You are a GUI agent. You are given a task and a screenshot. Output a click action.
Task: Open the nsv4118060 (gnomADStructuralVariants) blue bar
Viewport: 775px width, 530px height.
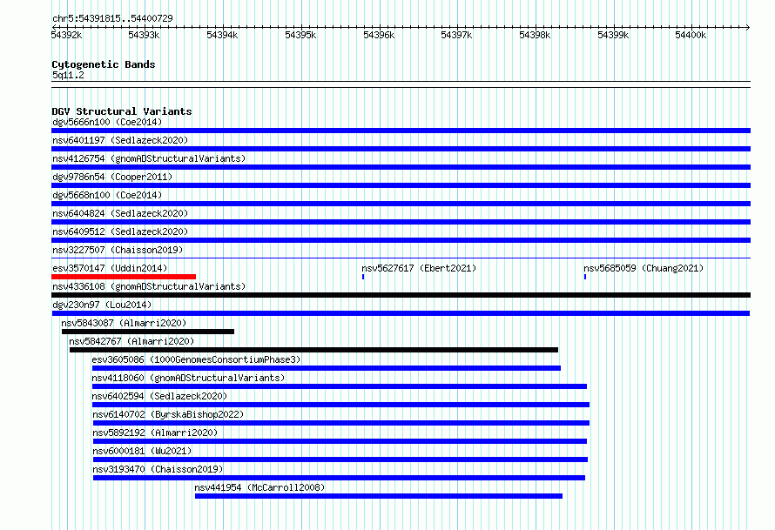pyautogui.click(x=340, y=386)
